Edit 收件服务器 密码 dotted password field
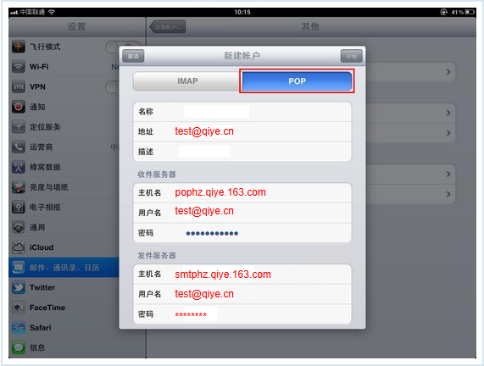Image resolution: width=484 pixels, height=366 pixels. 242,233
